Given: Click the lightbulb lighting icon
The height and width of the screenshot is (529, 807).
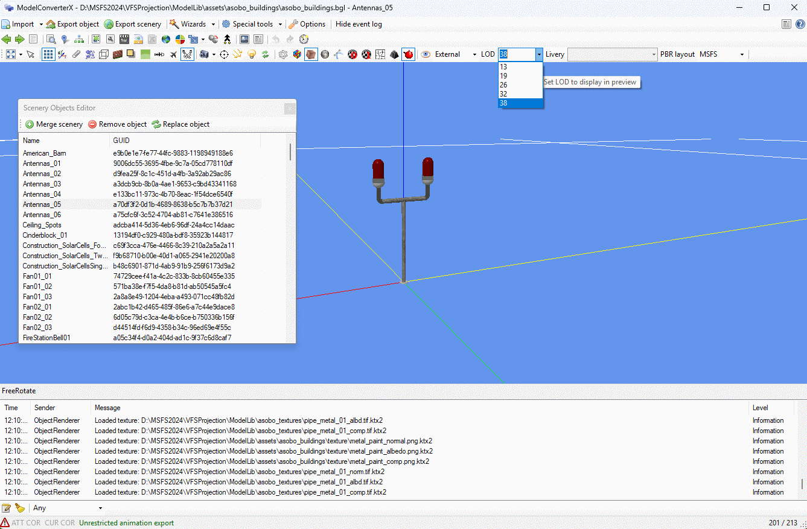Looking at the screenshot, I should pyautogui.click(x=251, y=54).
